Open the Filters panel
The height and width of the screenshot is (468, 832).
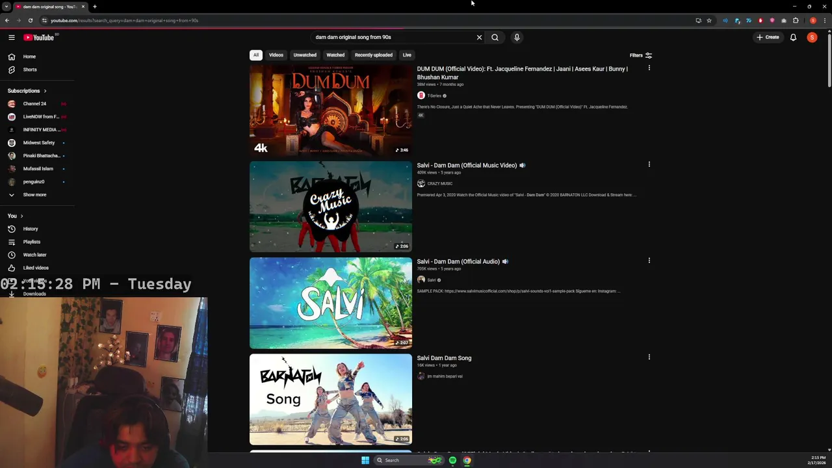click(x=640, y=55)
